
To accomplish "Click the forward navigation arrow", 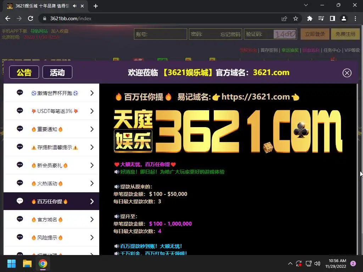I will point(19,18).
